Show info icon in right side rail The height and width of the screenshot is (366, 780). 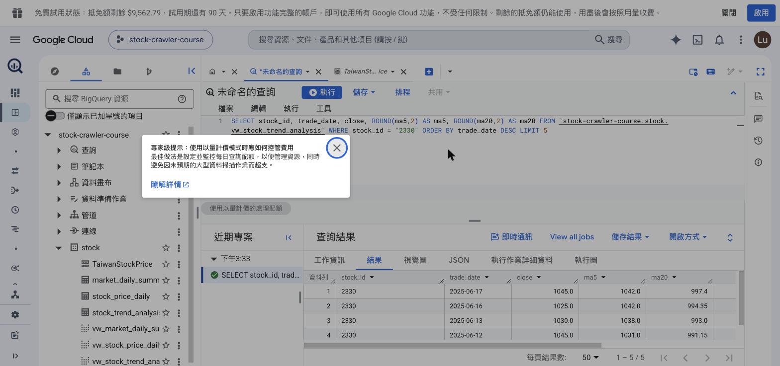pos(758,162)
